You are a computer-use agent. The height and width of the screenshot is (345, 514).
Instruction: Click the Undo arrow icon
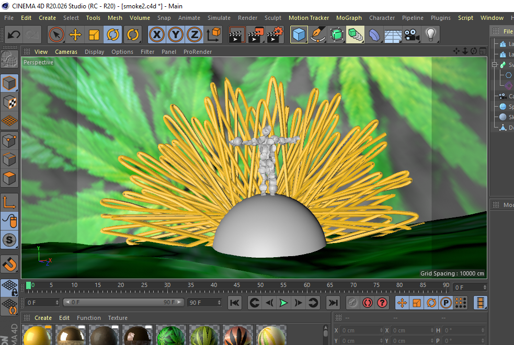14,34
